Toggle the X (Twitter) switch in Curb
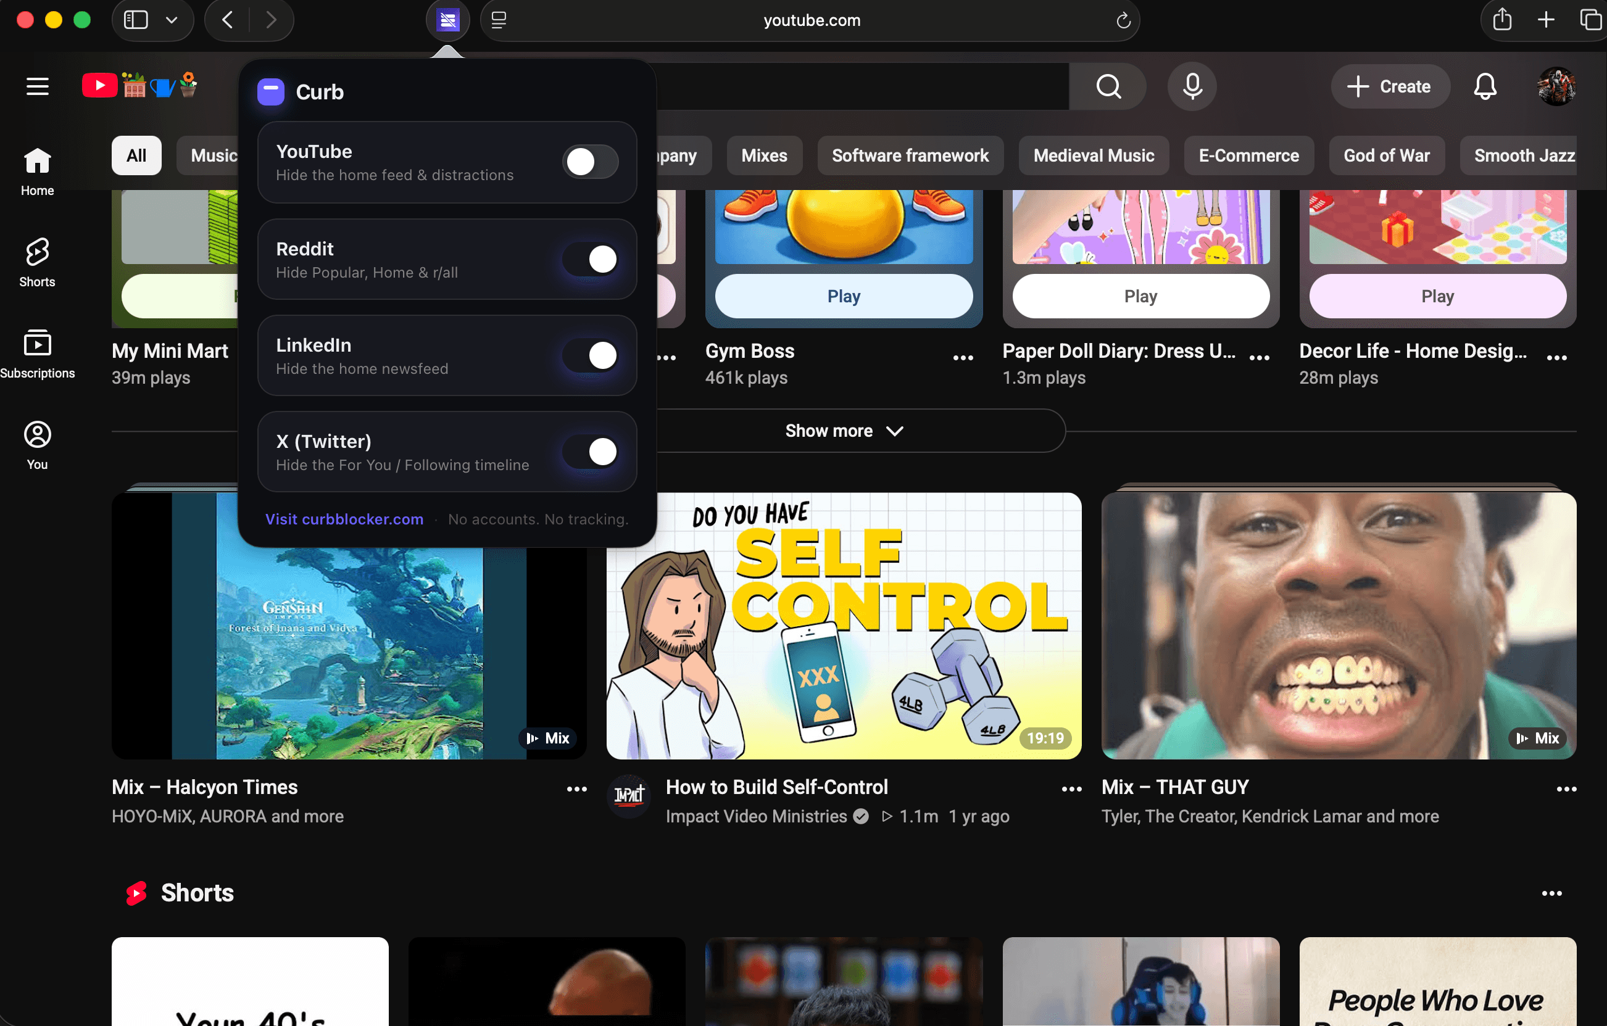This screenshot has height=1026, width=1607. point(590,452)
